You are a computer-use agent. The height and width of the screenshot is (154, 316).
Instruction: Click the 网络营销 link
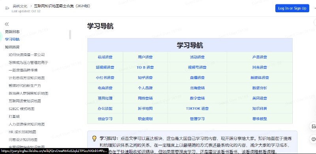coord(145,98)
